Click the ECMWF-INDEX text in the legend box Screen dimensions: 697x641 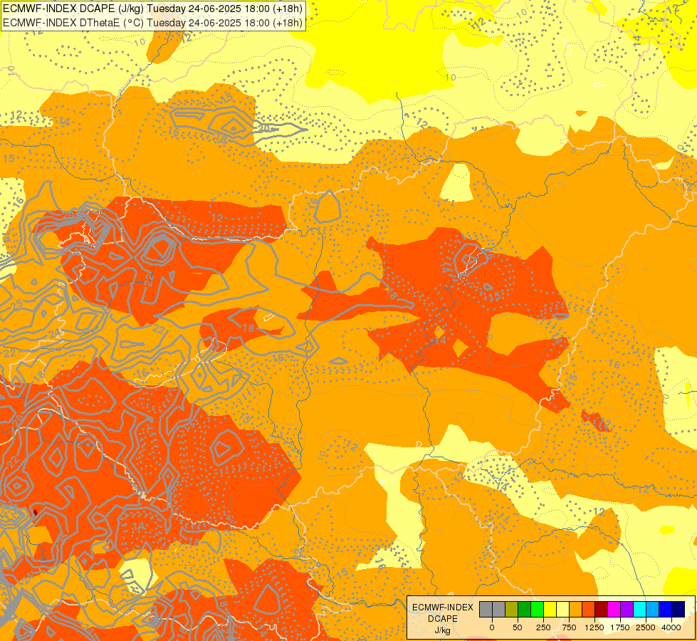tap(443, 608)
